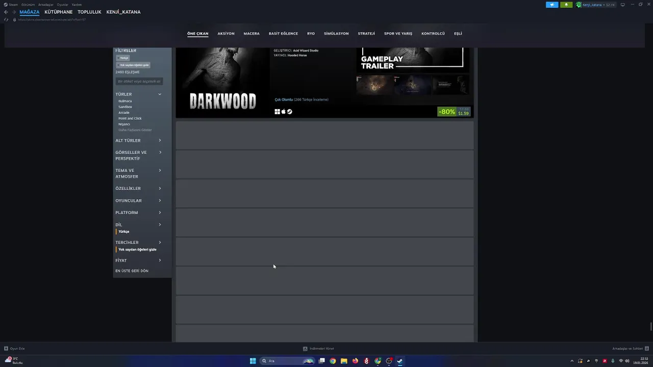Switch to the SİMÜLASYON tab
The height and width of the screenshot is (367, 653).
pos(336,34)
